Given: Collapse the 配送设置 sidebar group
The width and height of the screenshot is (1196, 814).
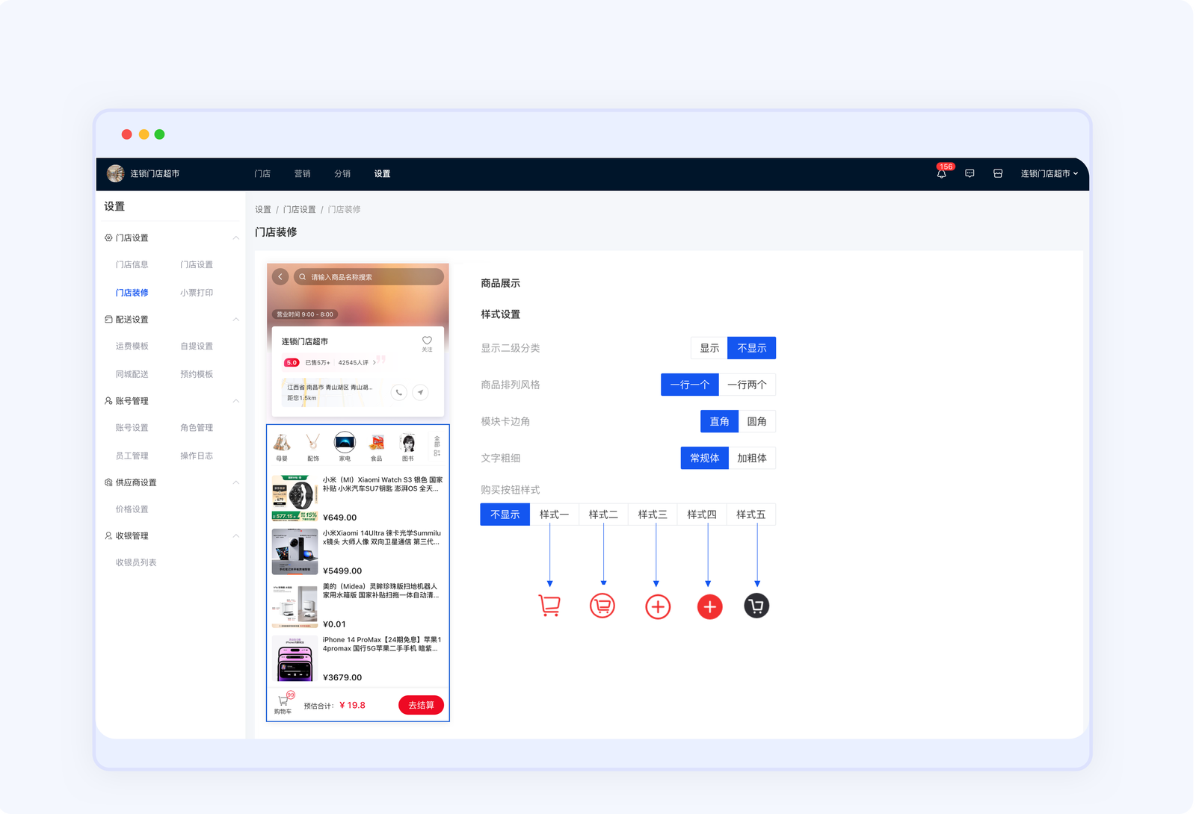Looking at the screenshot, I should coord(235,320).
